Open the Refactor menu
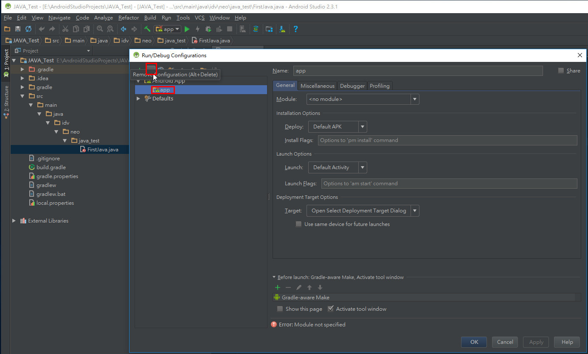This screenshot has height=354, width=588. tap(129, 17)
